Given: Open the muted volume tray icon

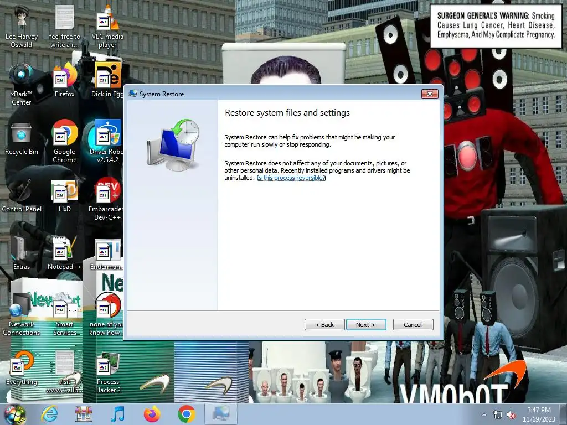Looking at the screenshot, I should (x=511, y=415).
